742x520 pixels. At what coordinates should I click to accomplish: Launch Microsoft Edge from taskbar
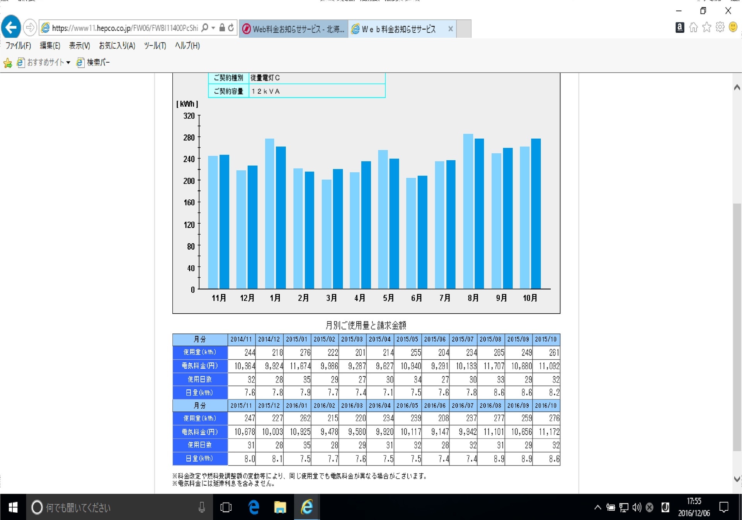[254, 507]
